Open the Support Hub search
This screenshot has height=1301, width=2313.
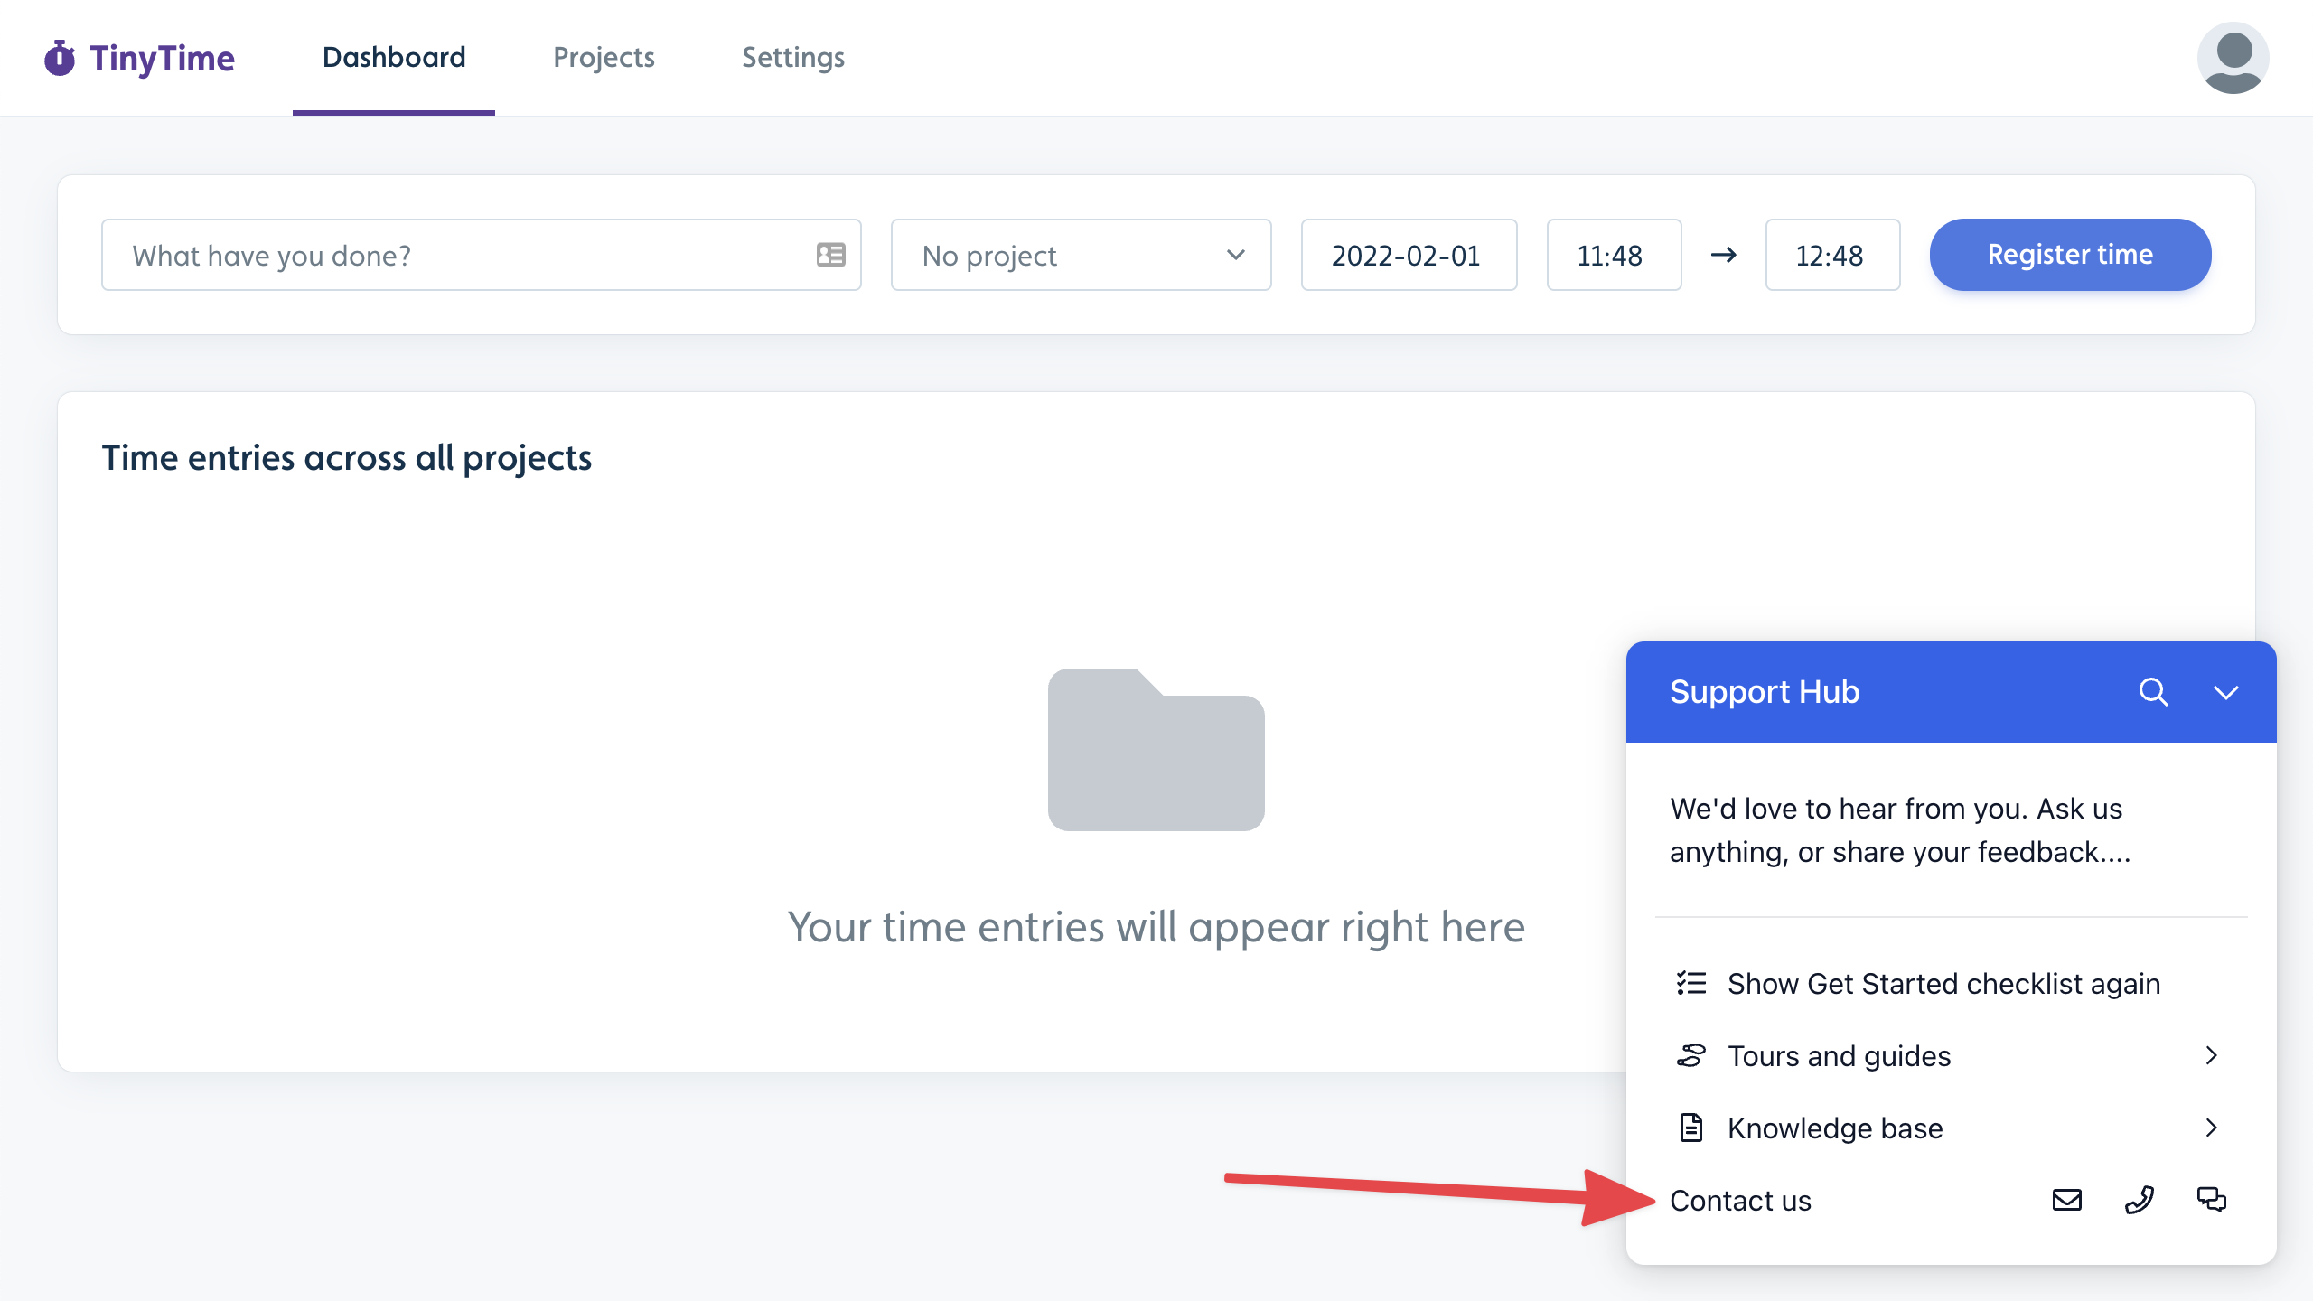(x=2152, y=689)
